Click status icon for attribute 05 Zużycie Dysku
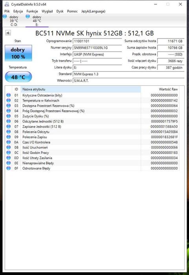Viewport: 189px width, 275px height. (x=8, y=116)
